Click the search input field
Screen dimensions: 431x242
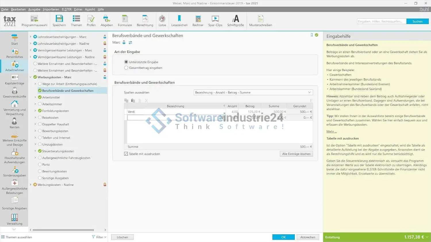tap(381, 22)
